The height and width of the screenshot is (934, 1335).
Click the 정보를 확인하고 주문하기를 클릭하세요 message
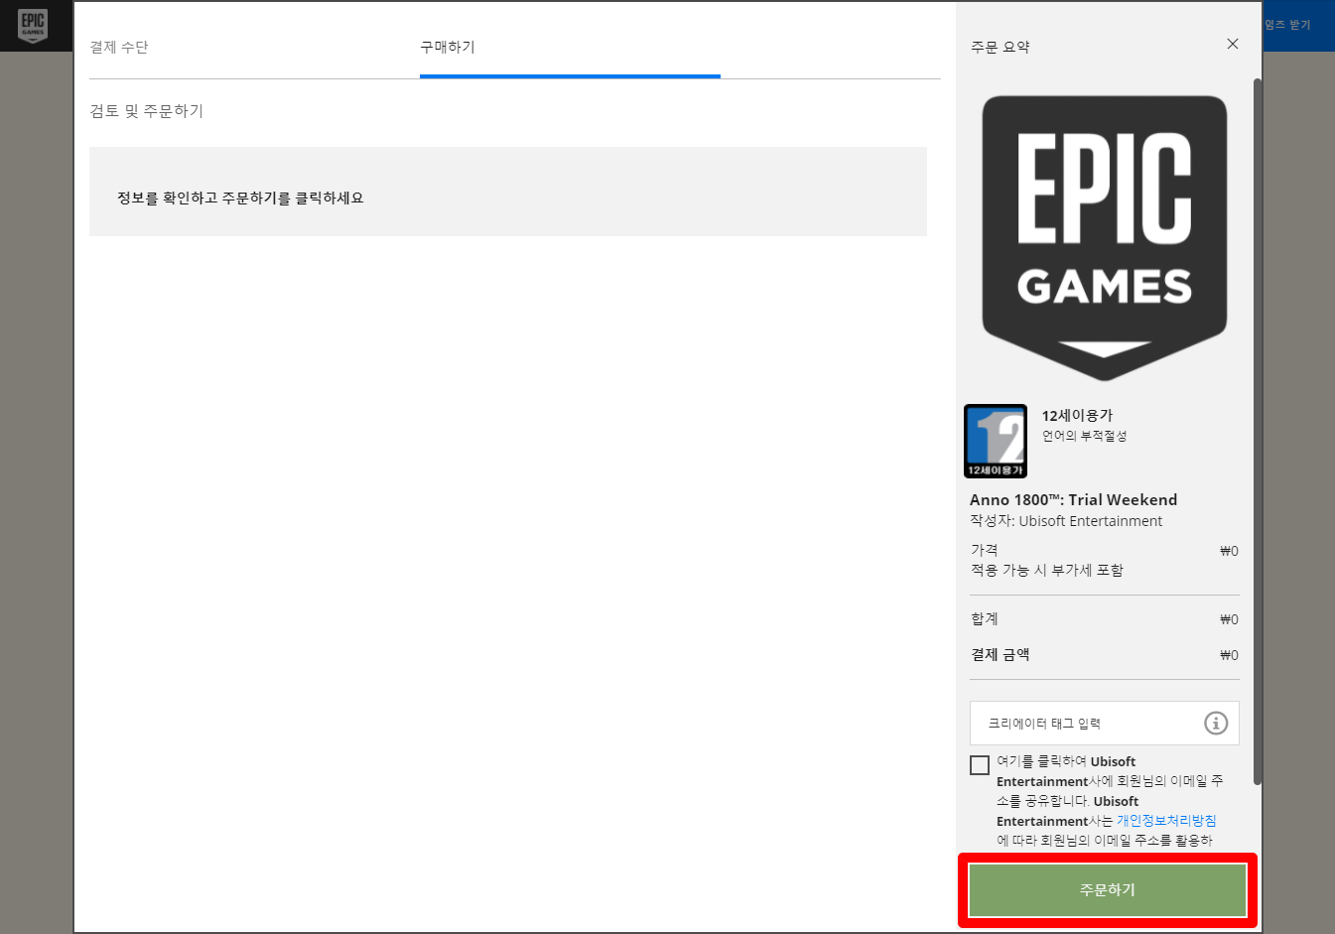[240, 198]
